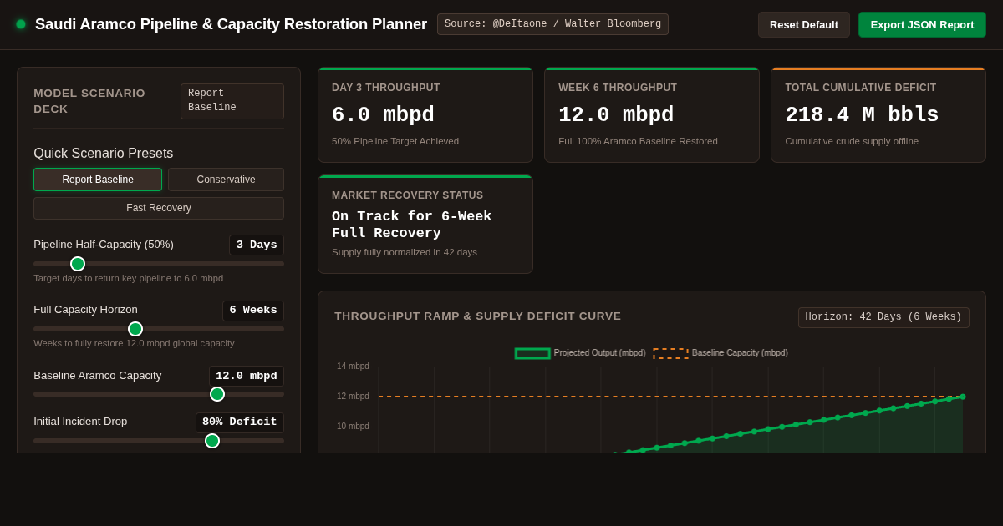The image size is (1003, 526).
Task: Click the final data point on chart
Action: 963,397
